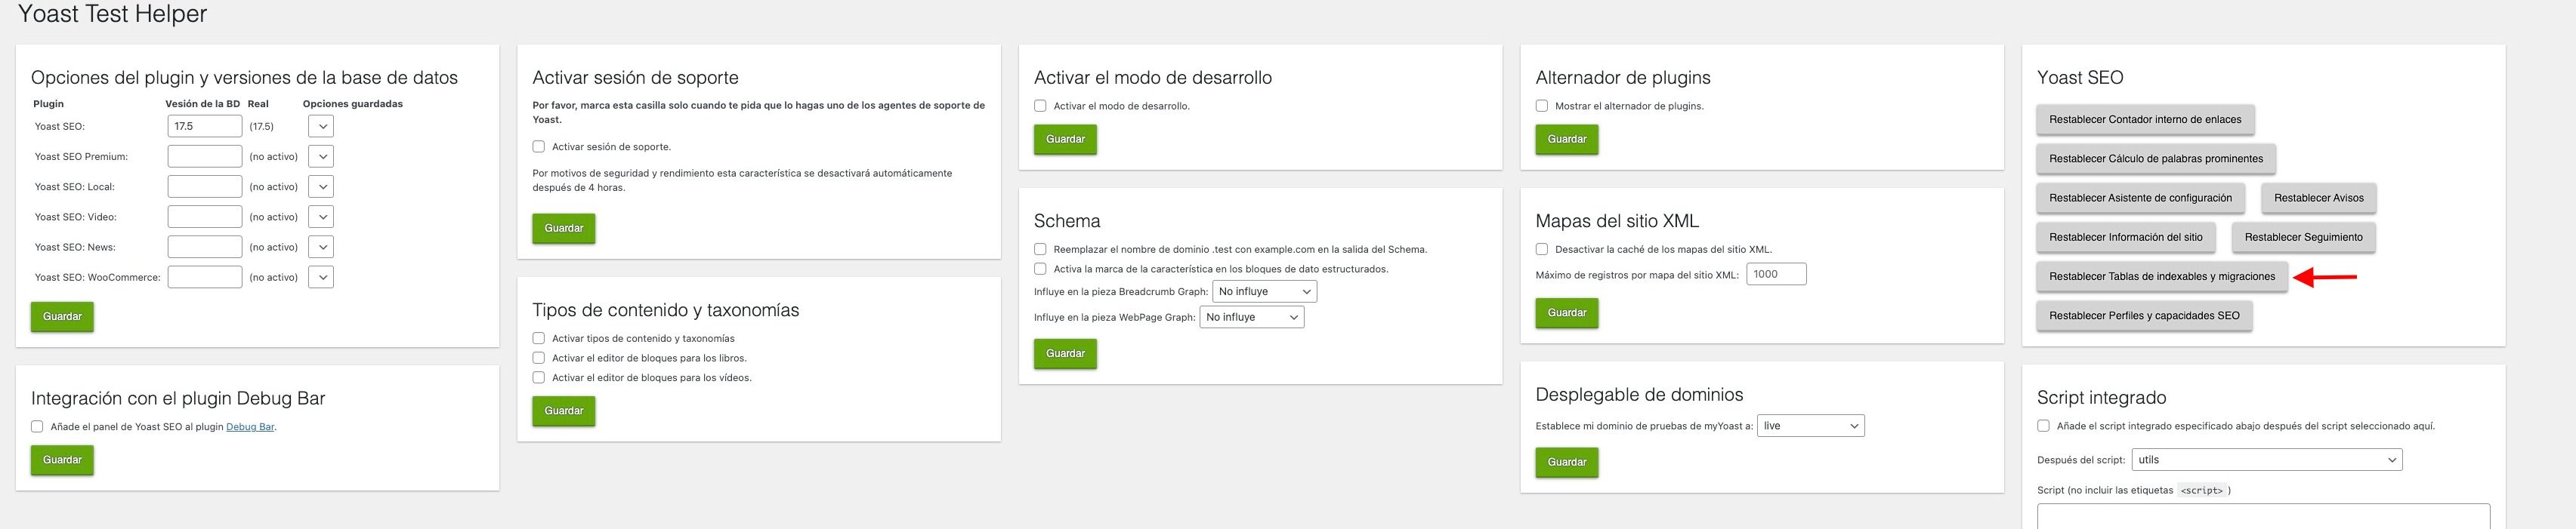
Task: Open saved options dropdown for Yoast SEO: Local
Action: pyautogui.click(x=321, y=186)
